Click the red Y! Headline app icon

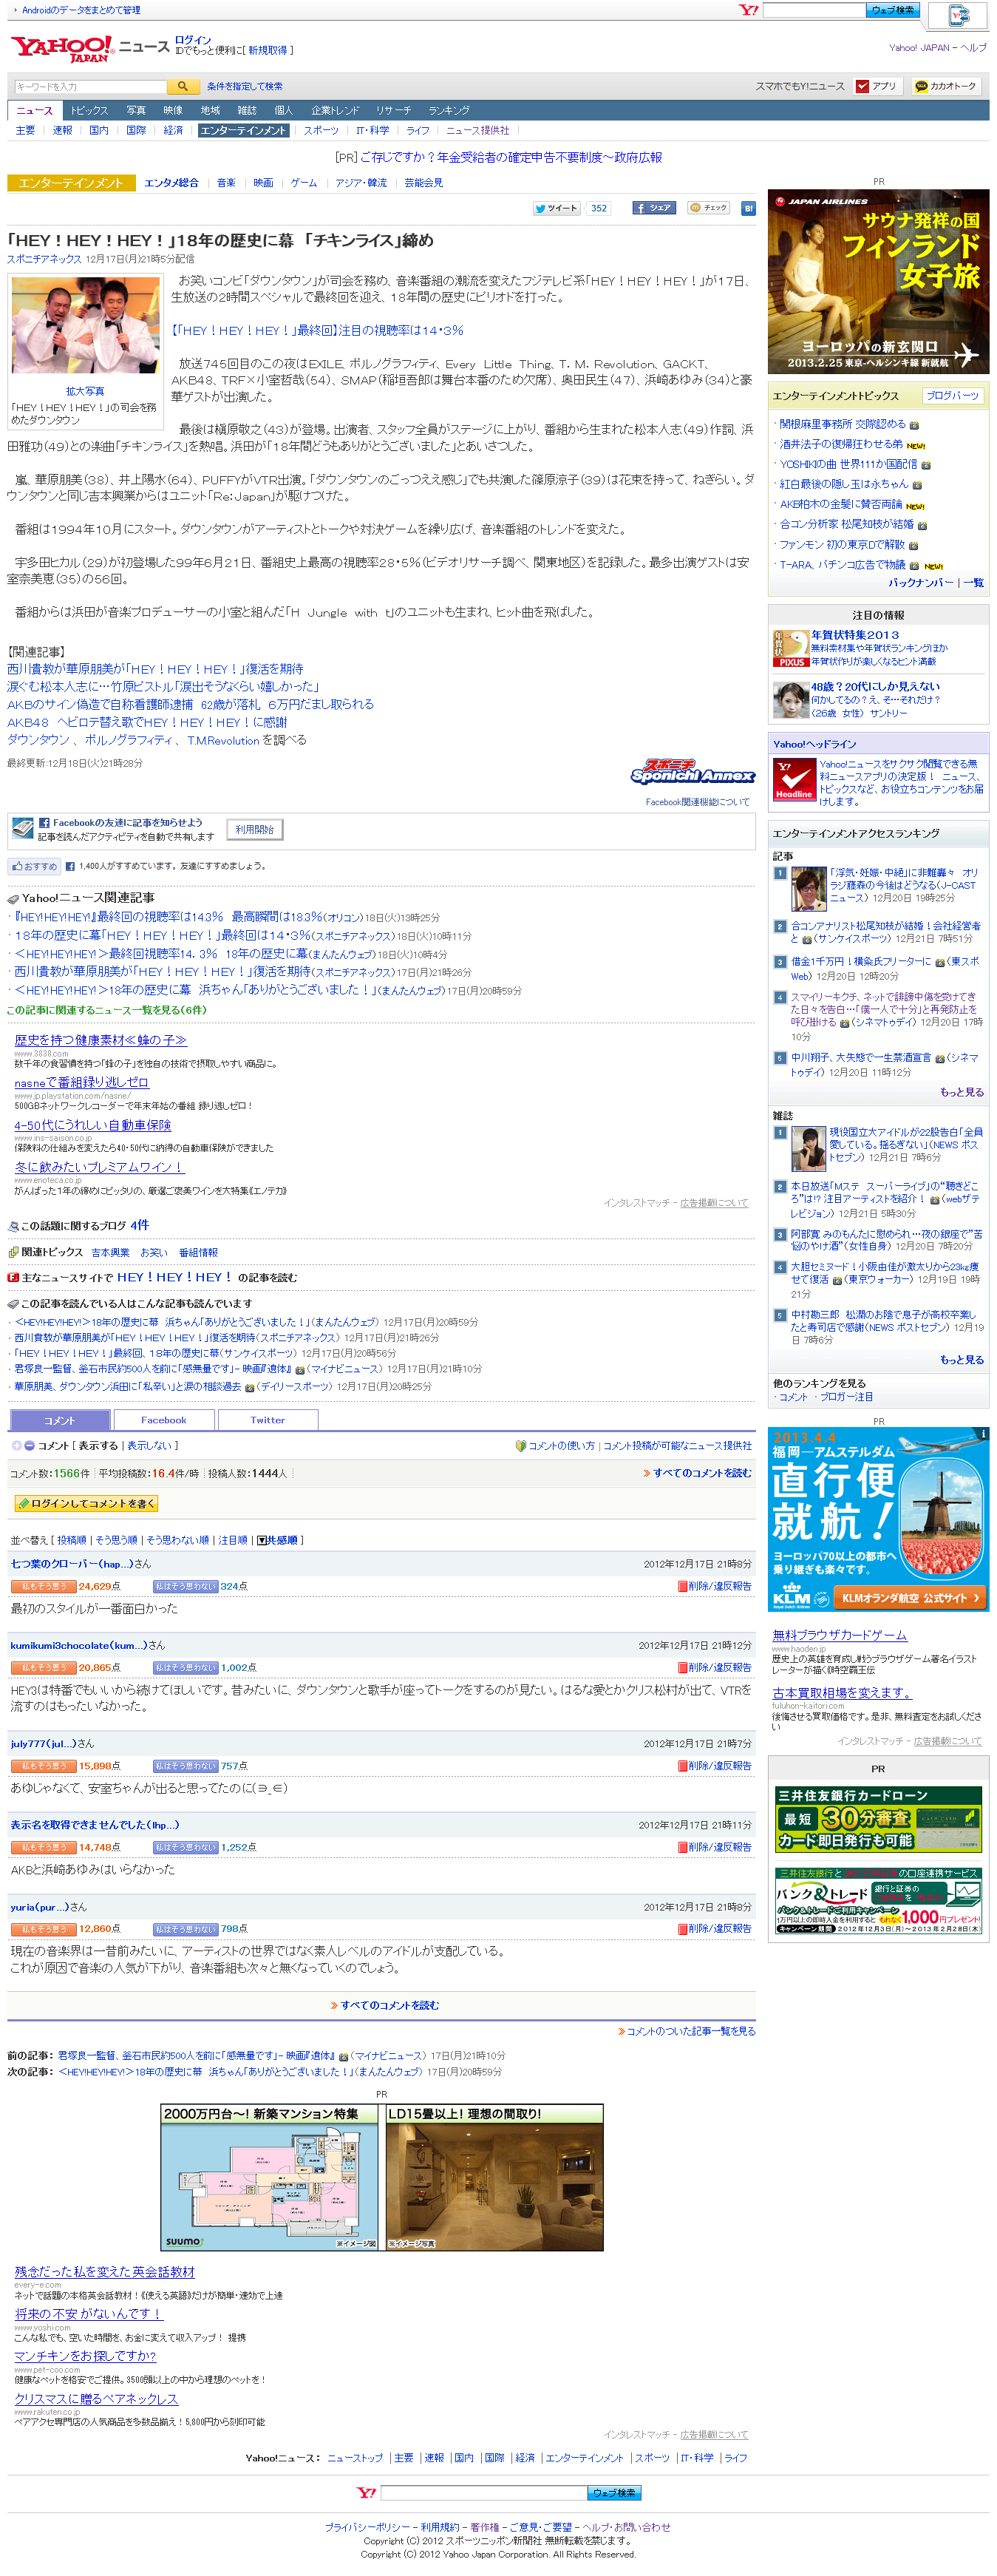point(794,780)
